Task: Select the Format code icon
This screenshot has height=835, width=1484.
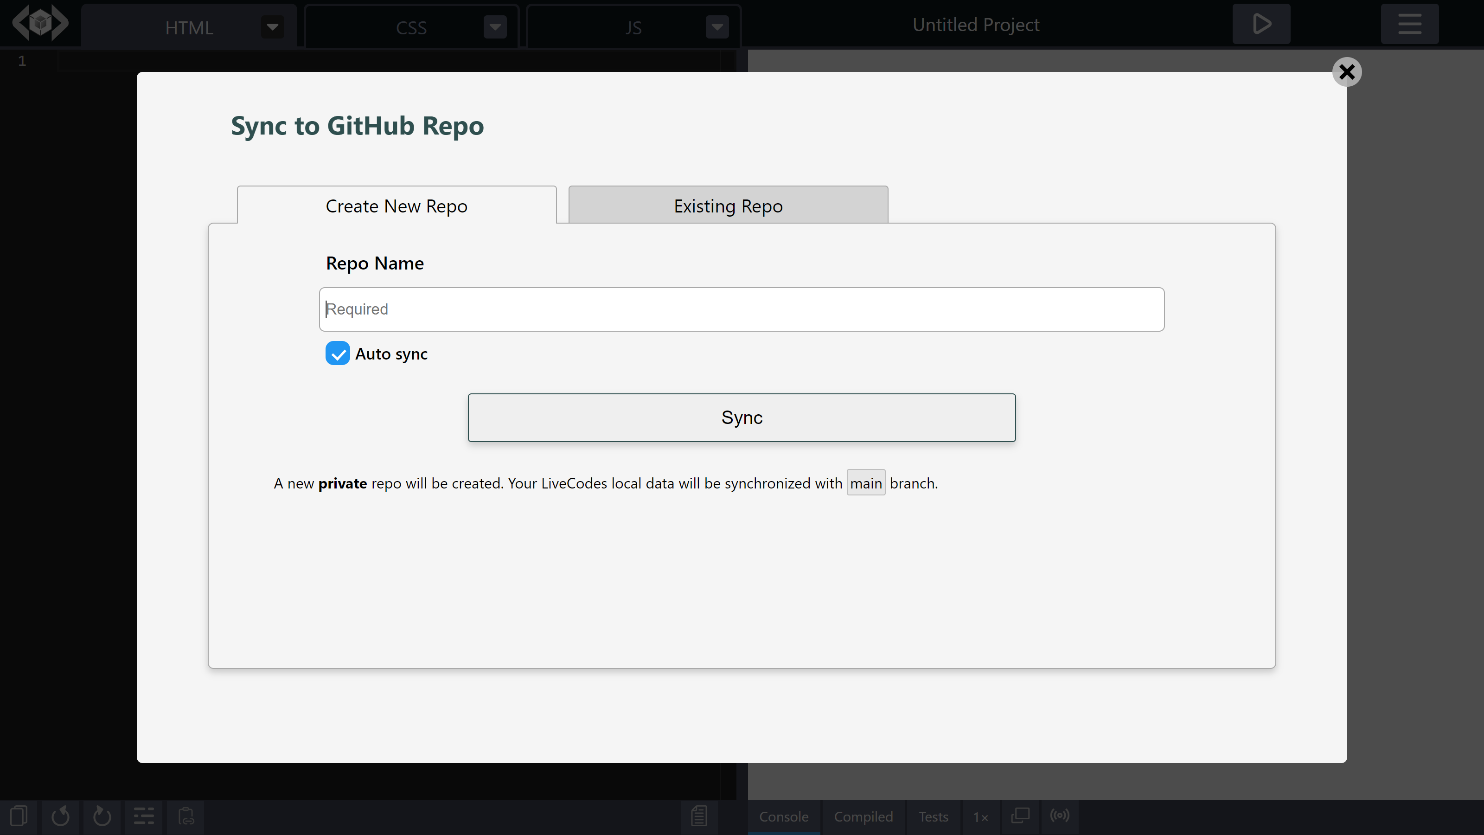Action: 143,816
